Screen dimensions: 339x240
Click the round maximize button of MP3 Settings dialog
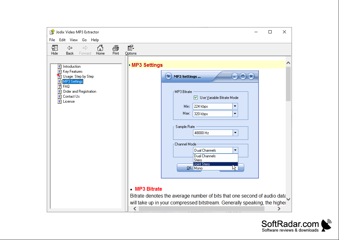(x=243, y=76)
